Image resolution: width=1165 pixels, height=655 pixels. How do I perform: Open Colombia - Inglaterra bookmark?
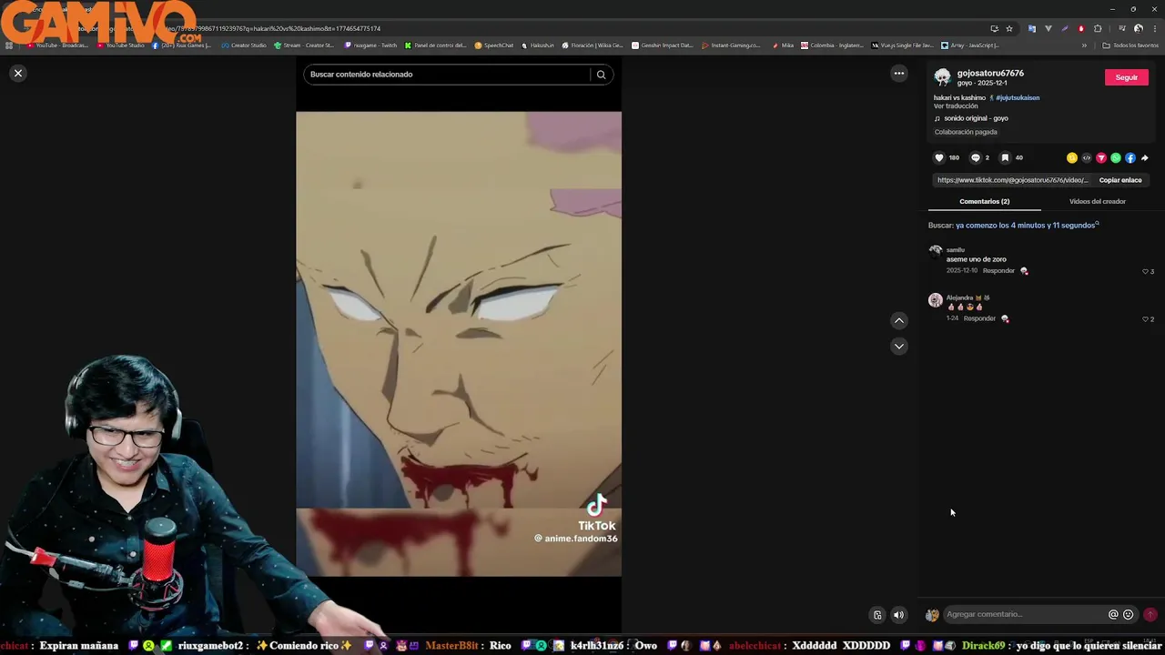(x=832, y=45)
